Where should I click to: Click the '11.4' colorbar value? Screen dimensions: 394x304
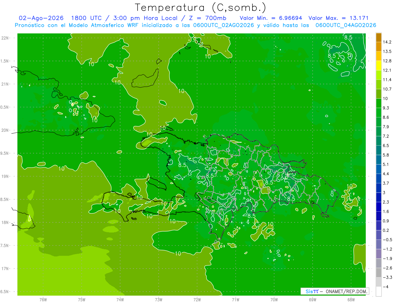pos(387,80)
